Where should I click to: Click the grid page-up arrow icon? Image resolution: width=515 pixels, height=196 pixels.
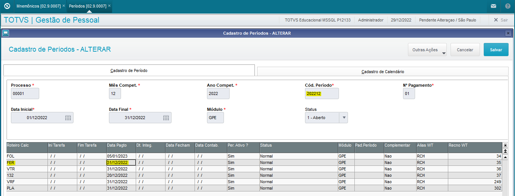[x=505, y=151]
